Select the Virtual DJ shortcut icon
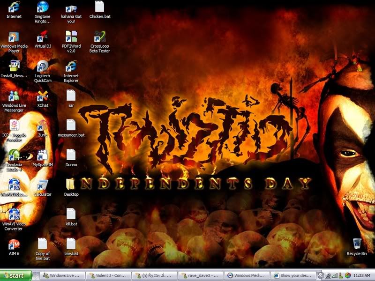This screenshot has width=375, height=281. [43, 37]
